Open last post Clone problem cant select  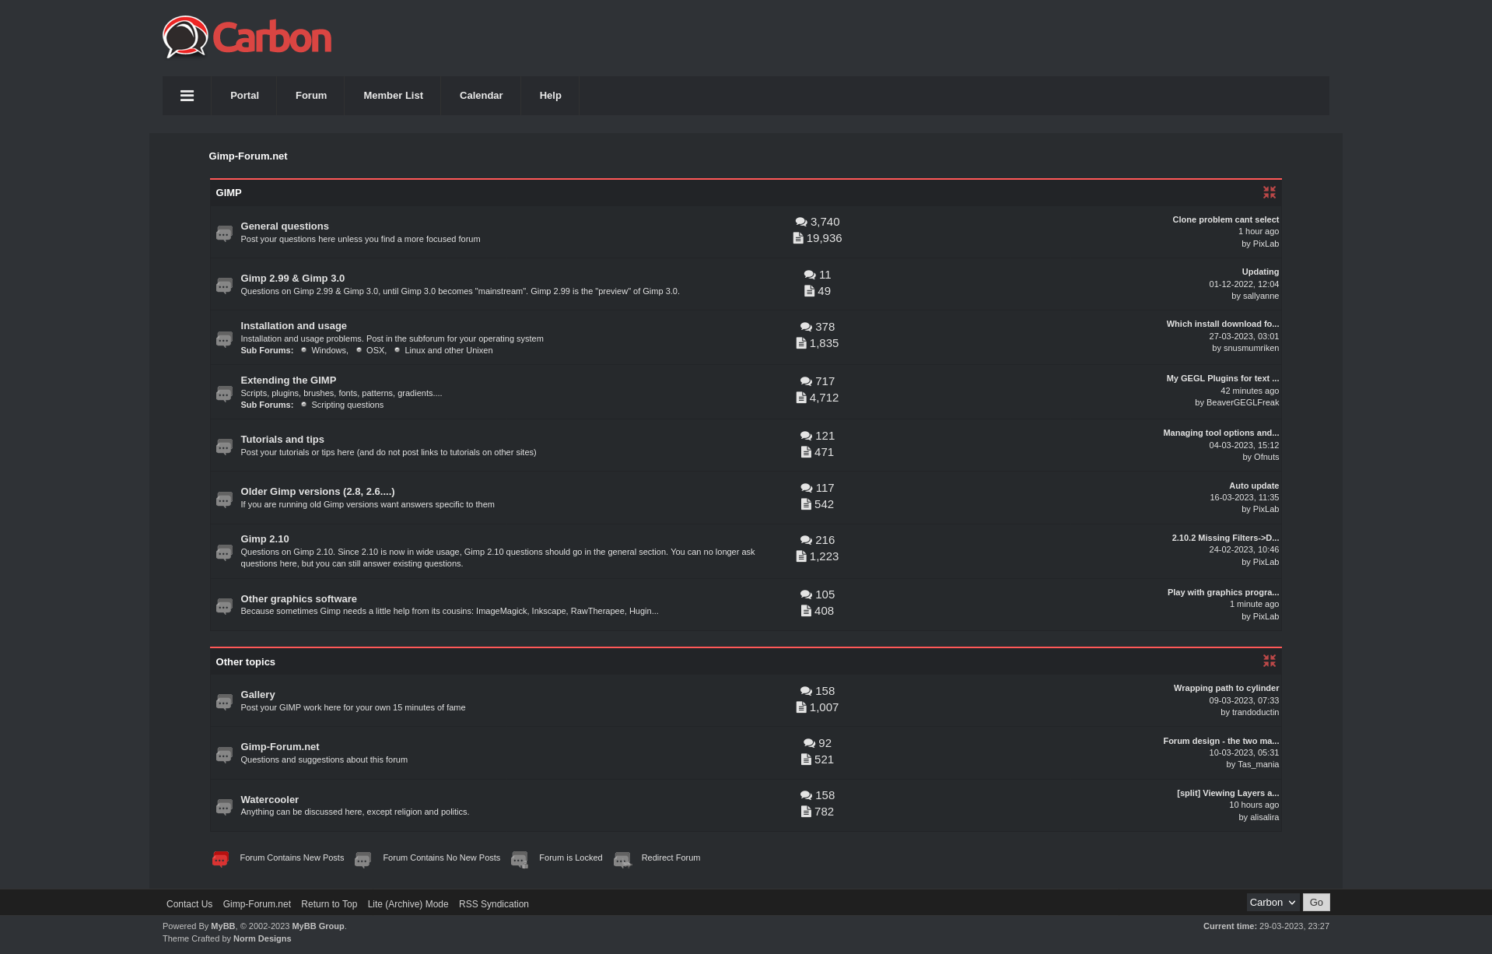pyautogui.click(x=1225, y=219)
